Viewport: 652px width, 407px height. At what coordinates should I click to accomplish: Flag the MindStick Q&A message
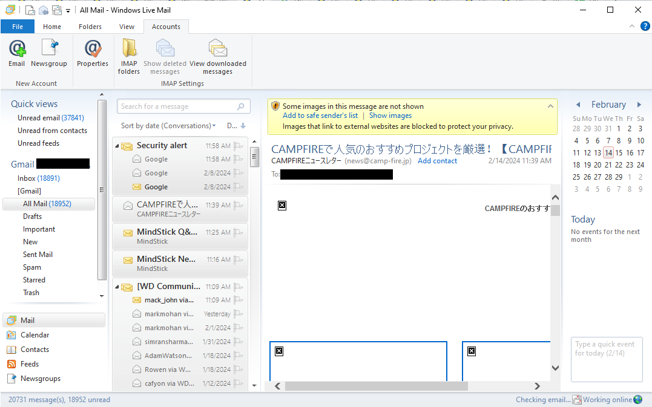[x=239, y=233]
